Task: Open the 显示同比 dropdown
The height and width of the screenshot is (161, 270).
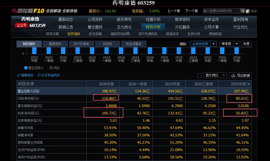Action: [215, 75]
